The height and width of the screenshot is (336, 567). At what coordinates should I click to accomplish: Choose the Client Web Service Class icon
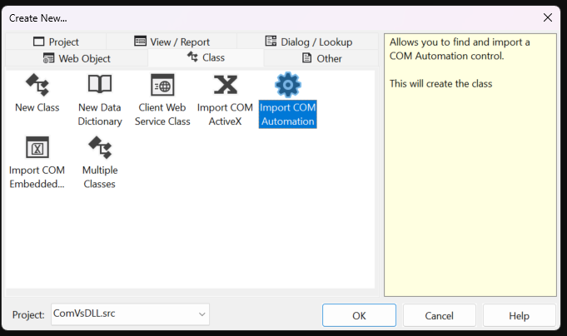click(x=162, y=85)
